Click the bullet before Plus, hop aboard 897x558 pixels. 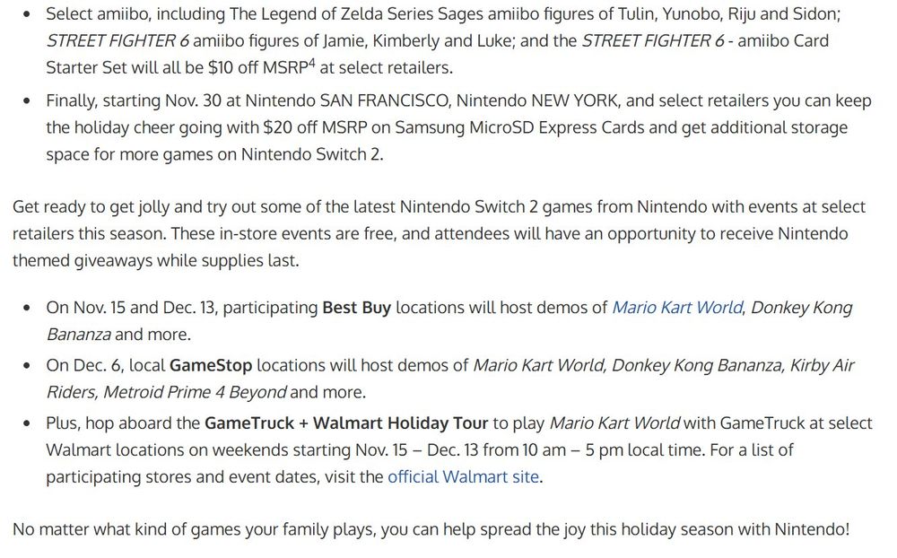pos(27,423)
